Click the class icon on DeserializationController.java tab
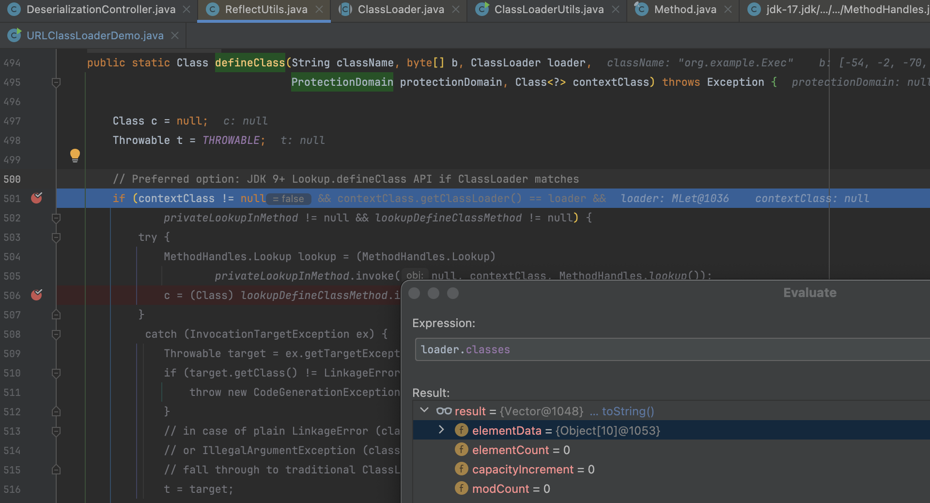 (x=14, y=9)
